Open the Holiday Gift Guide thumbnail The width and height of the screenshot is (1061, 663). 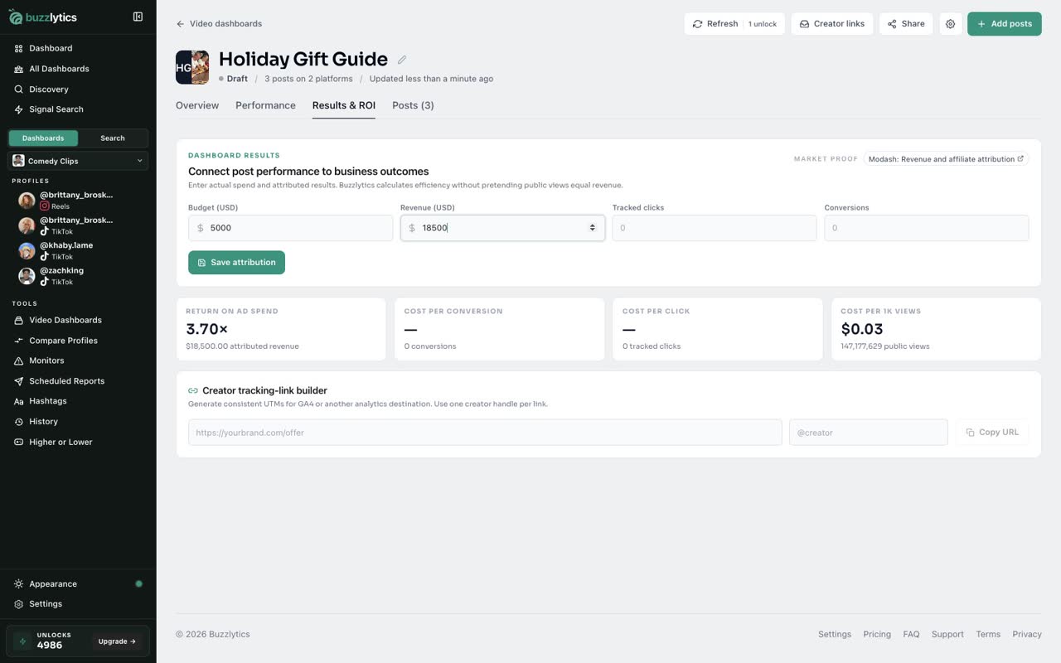[192, 67]
